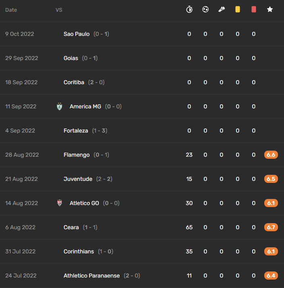Click the red card column icon

tap(254, 9)
